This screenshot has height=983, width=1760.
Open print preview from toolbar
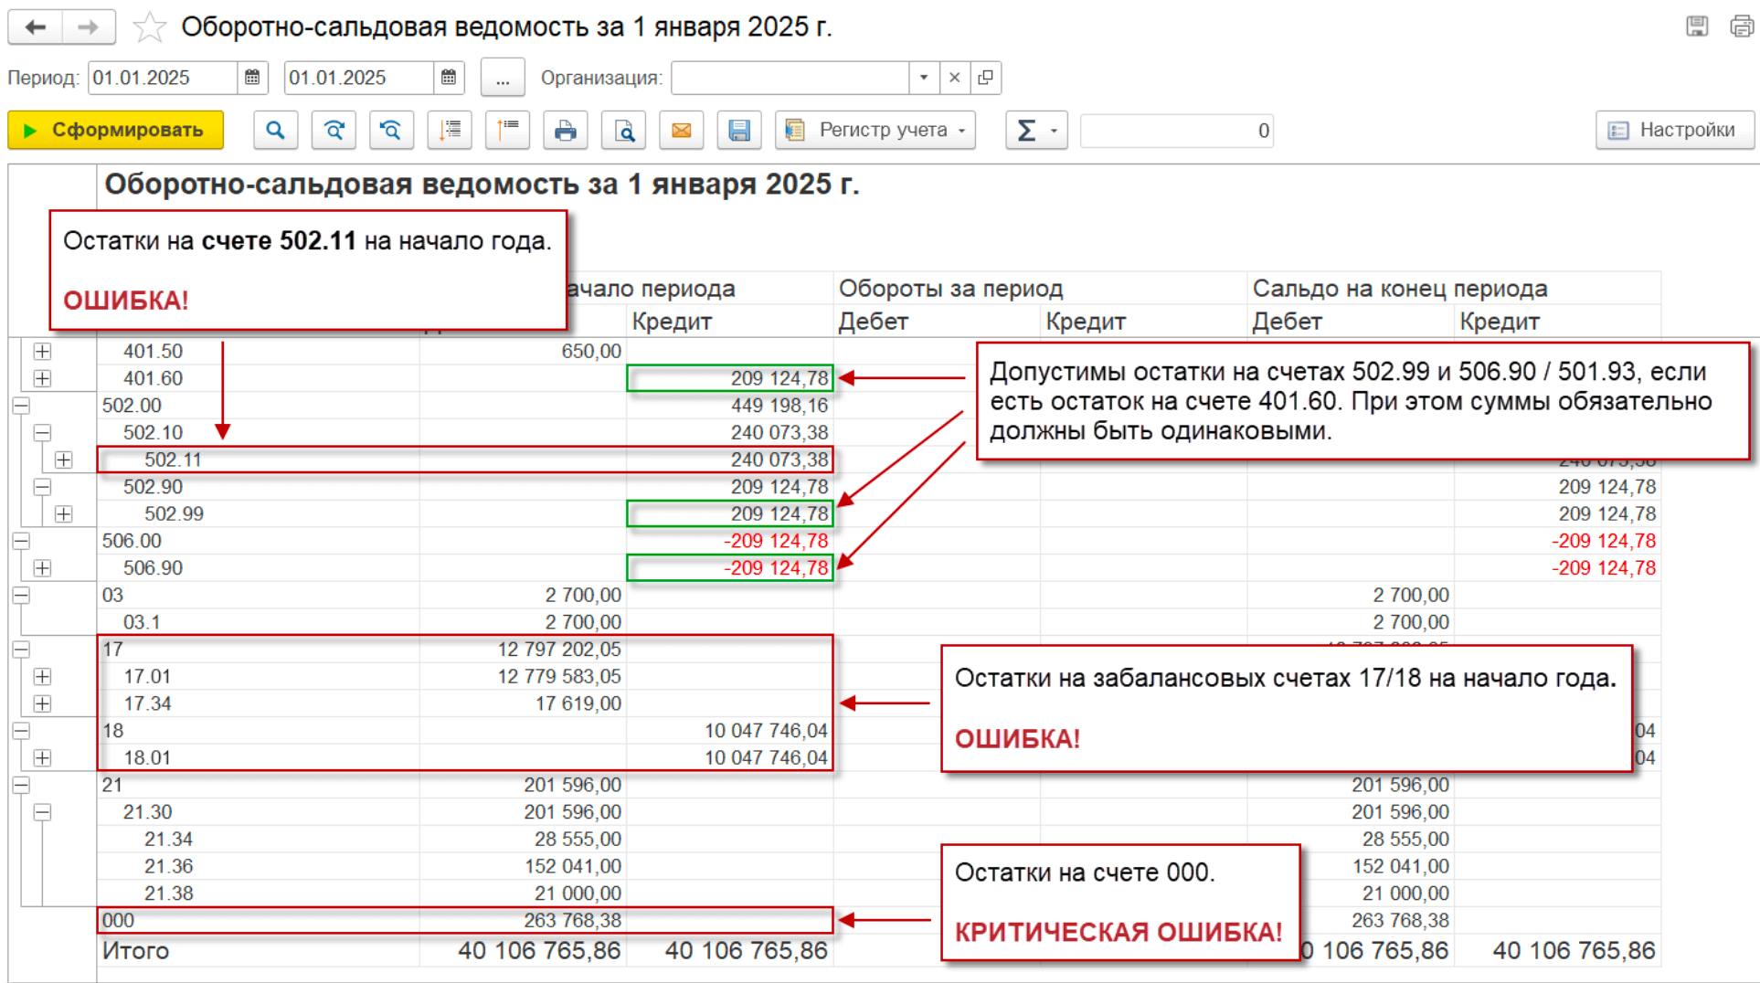click(623, 131)
